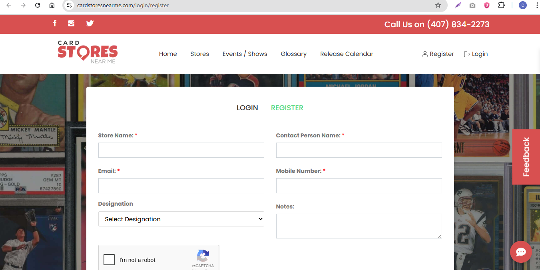Click into the Notes text area
The height and width of the screenshot is (270, 540).
(359, 226)
